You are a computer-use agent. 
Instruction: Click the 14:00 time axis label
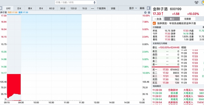coord(112,103)
